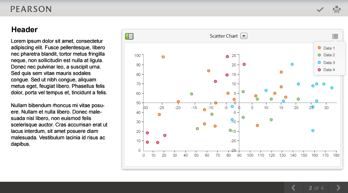This screenshot has height=193, width=348.
Task: Click the red Data 4 legend swatch
Action: click(x=319, y=69)
